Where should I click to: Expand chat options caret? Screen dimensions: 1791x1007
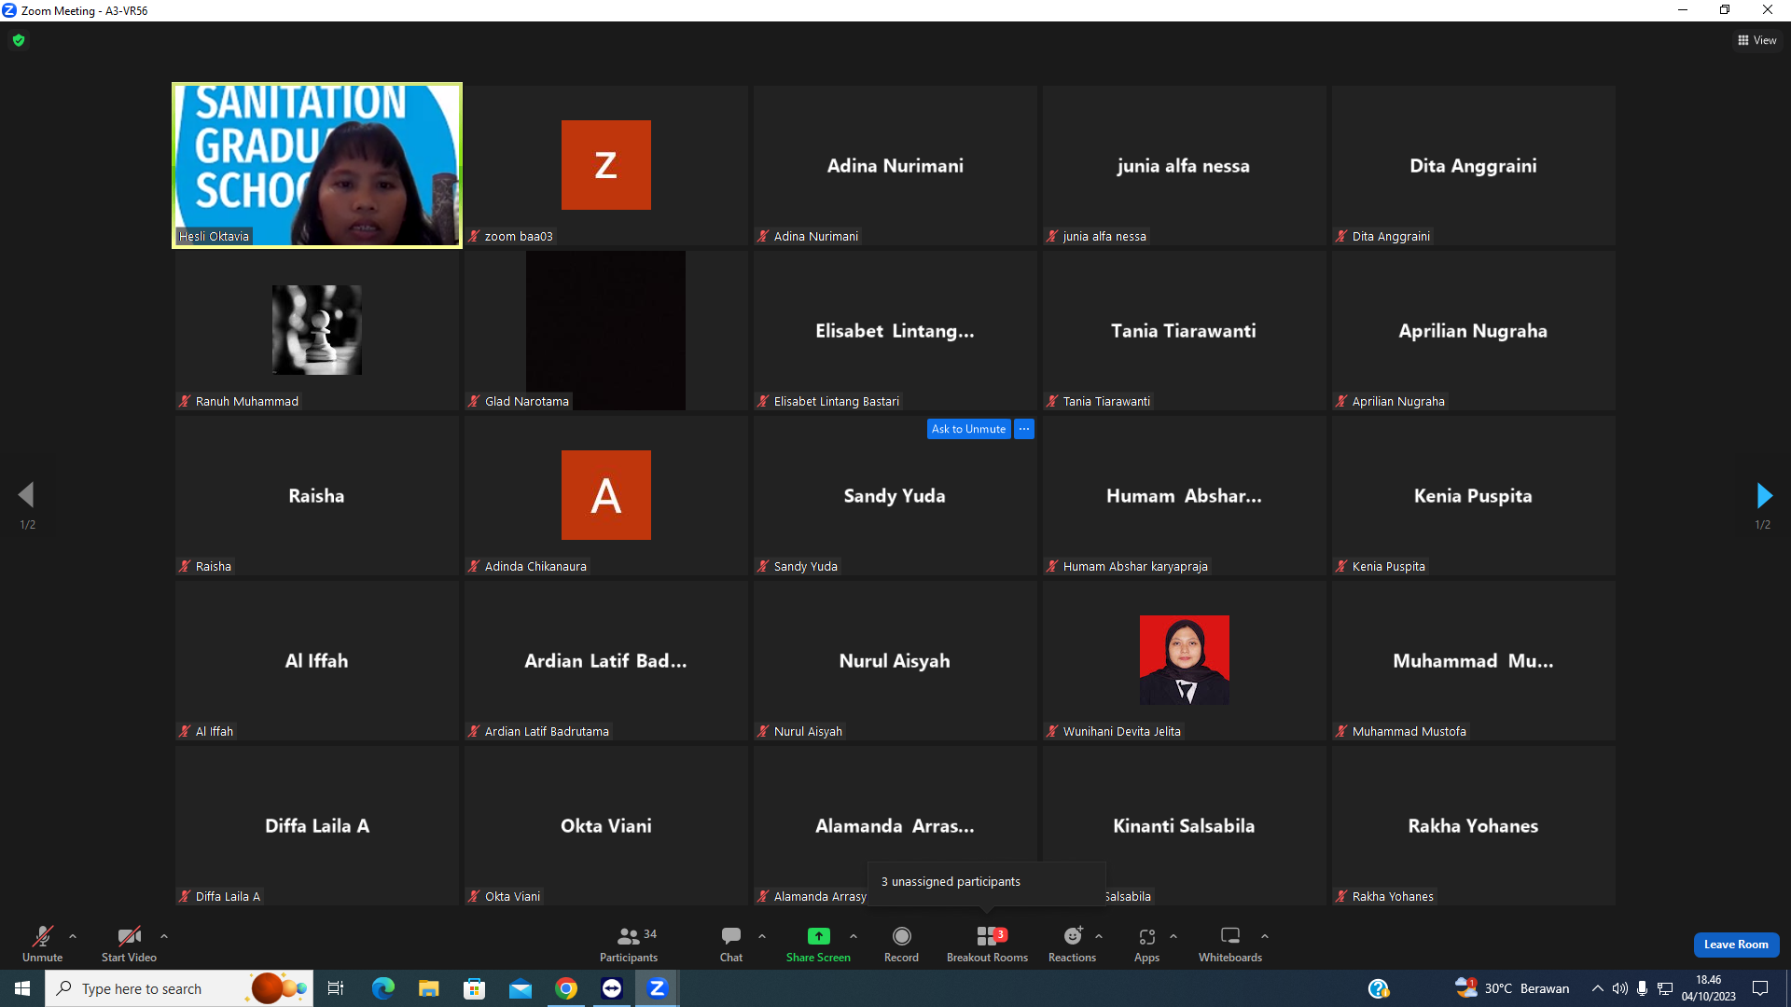click(762, 936)
